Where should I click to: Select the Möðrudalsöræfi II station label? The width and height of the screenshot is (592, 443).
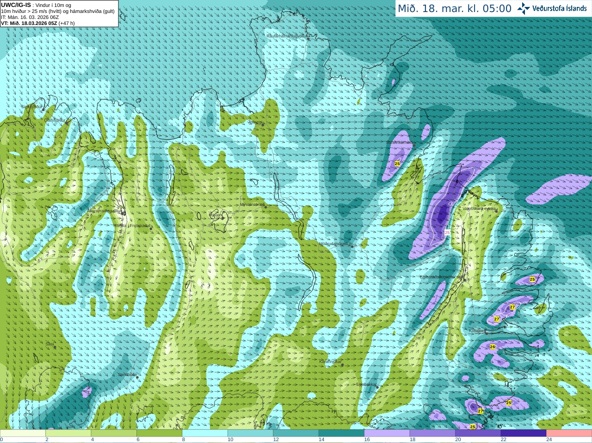335,243
